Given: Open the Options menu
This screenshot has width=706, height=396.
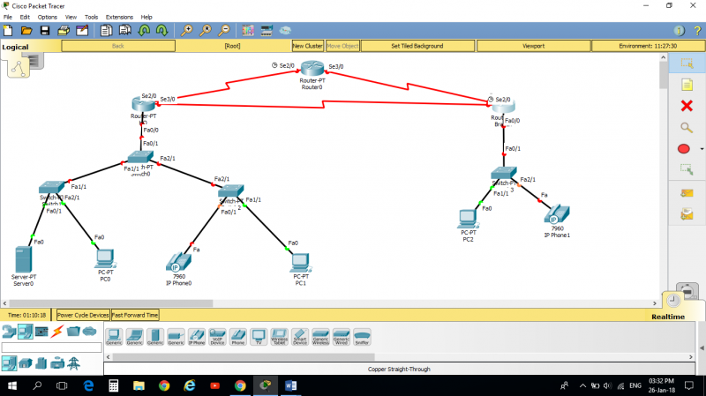Looking at the screenshot, I should click(48, 17).
